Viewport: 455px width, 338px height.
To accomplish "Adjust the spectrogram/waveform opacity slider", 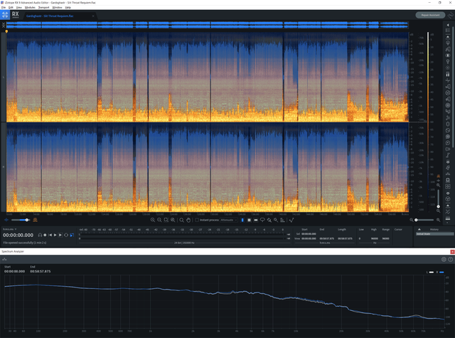I will point(21,220).
